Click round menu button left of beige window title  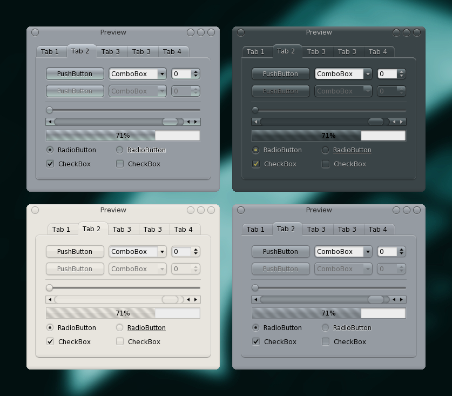click(35, 210)
